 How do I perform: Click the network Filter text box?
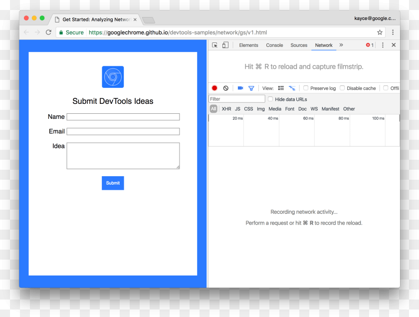237,99
